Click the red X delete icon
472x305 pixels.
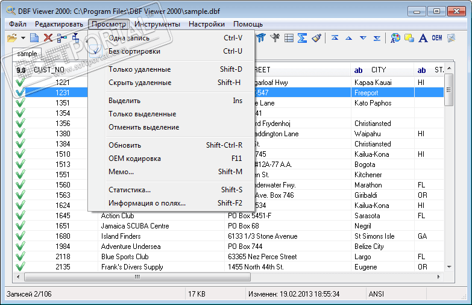click(48, 38)
